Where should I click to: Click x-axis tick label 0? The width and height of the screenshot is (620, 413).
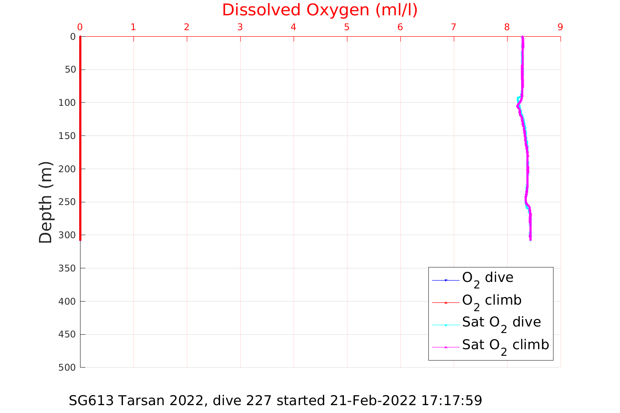coord(80,28)
